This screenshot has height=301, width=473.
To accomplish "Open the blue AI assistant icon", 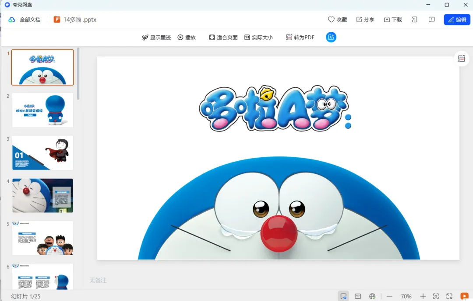I will [331, 37].
